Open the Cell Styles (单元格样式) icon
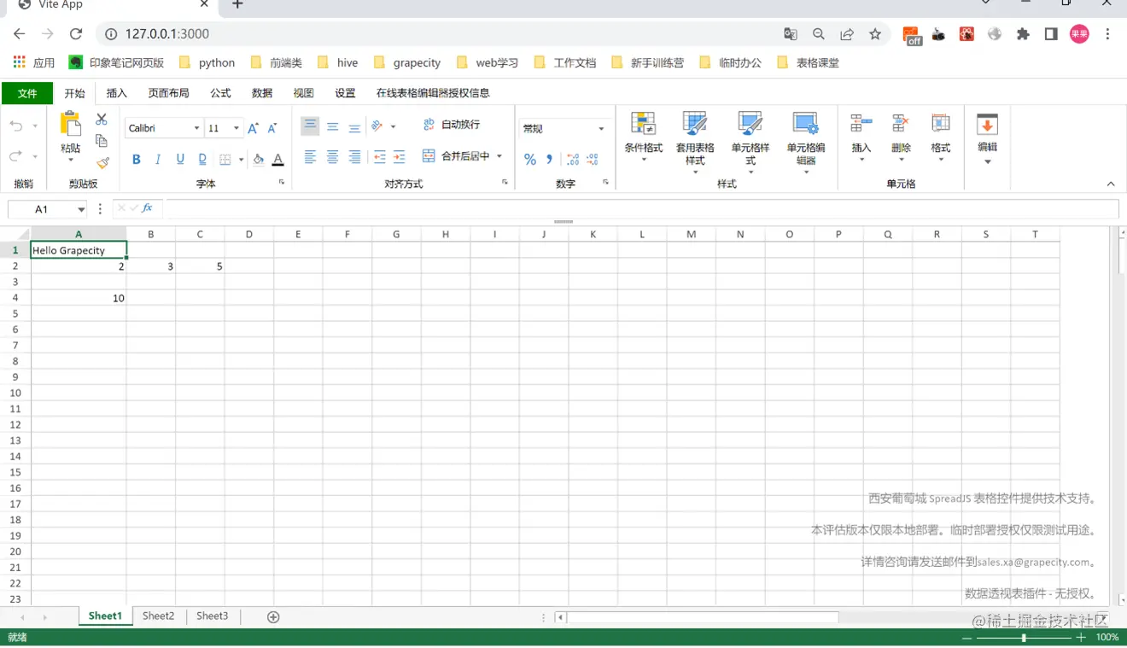Viewport: 1127px width, 648px height. [750, 124]
